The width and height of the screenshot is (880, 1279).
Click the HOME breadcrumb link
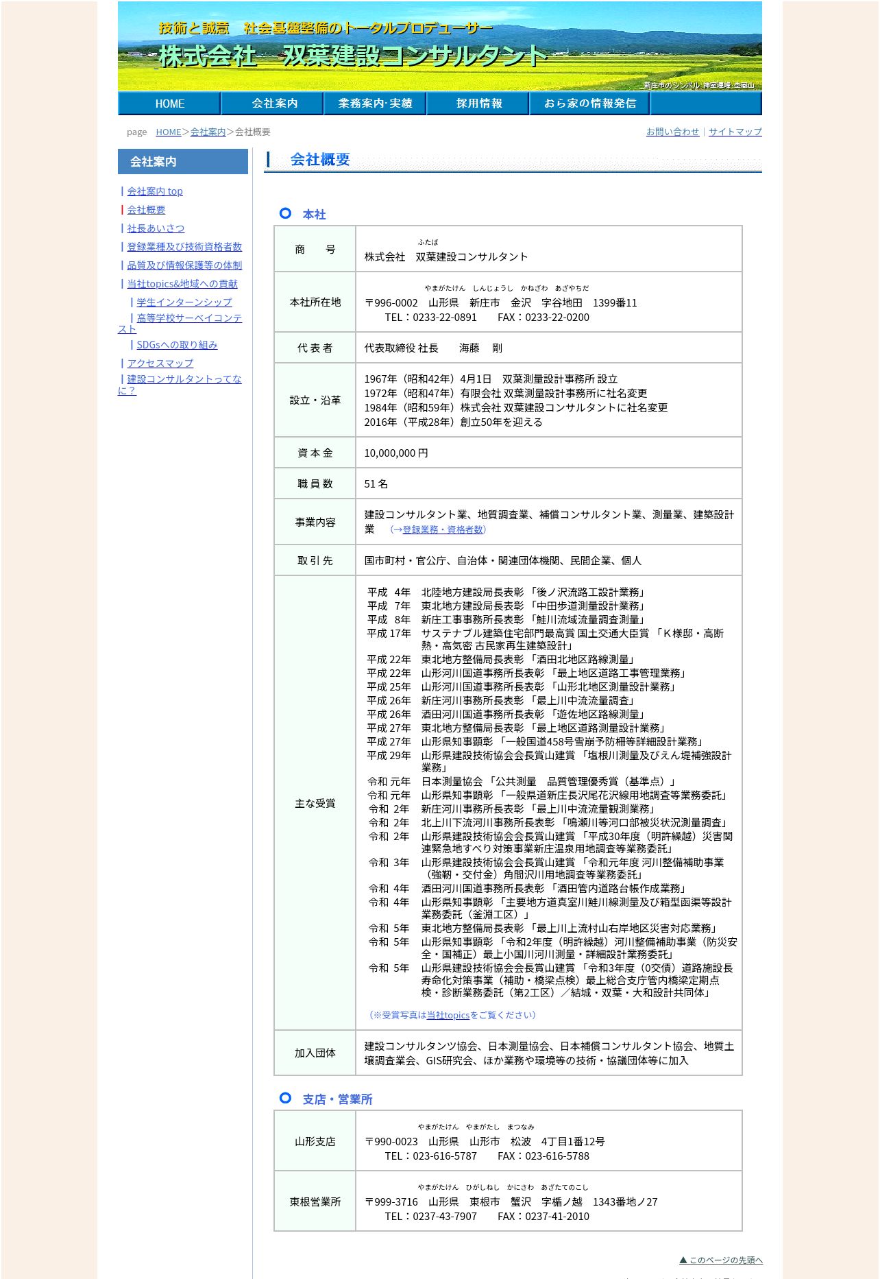169,132
